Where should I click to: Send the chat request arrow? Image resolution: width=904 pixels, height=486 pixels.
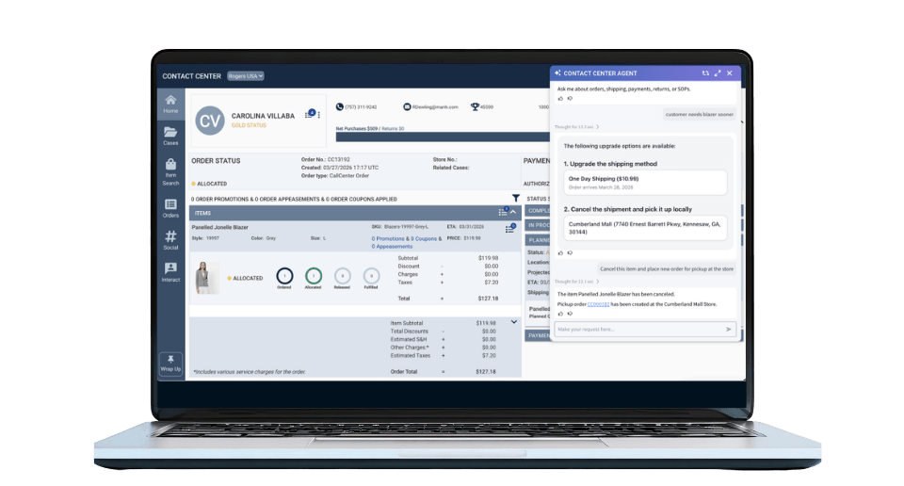728,330
